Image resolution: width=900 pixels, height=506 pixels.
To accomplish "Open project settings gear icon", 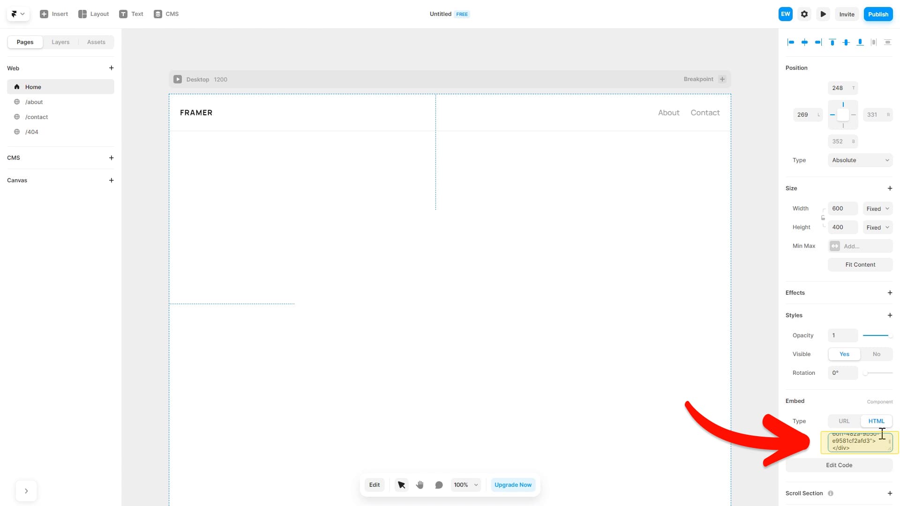I will 804,14.
